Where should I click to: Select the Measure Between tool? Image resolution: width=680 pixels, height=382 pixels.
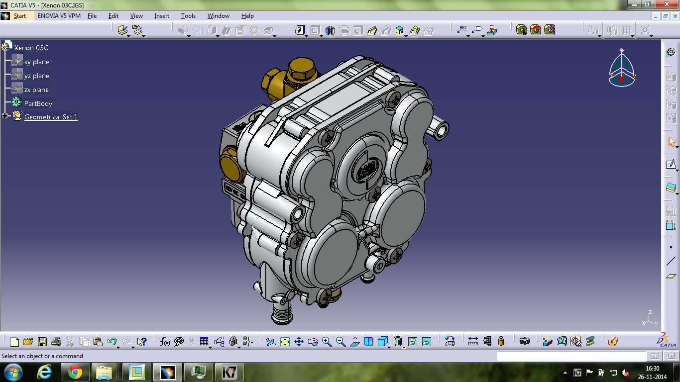473,341
